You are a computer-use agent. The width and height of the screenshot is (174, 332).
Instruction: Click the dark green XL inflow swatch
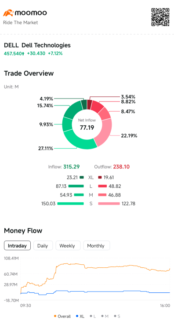pos(82,178)
